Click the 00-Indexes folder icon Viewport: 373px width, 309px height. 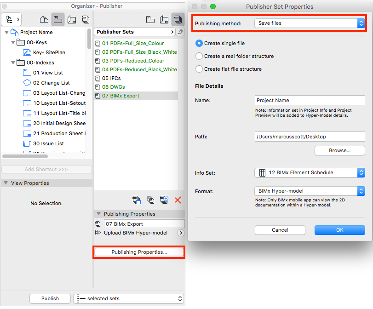click(21, 63)
